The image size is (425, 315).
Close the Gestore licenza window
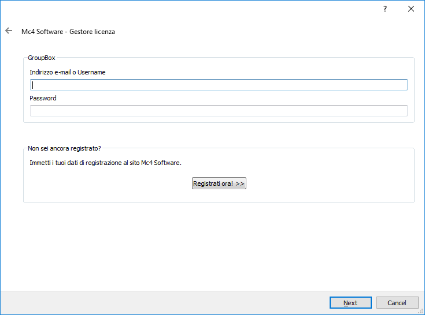(x=411, y=9)
